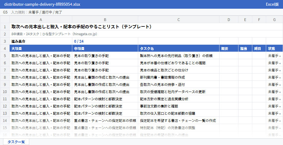Click the input rule text 未着手 / 進行中 / 完了
283x145 pixels.
click(45, 12)
